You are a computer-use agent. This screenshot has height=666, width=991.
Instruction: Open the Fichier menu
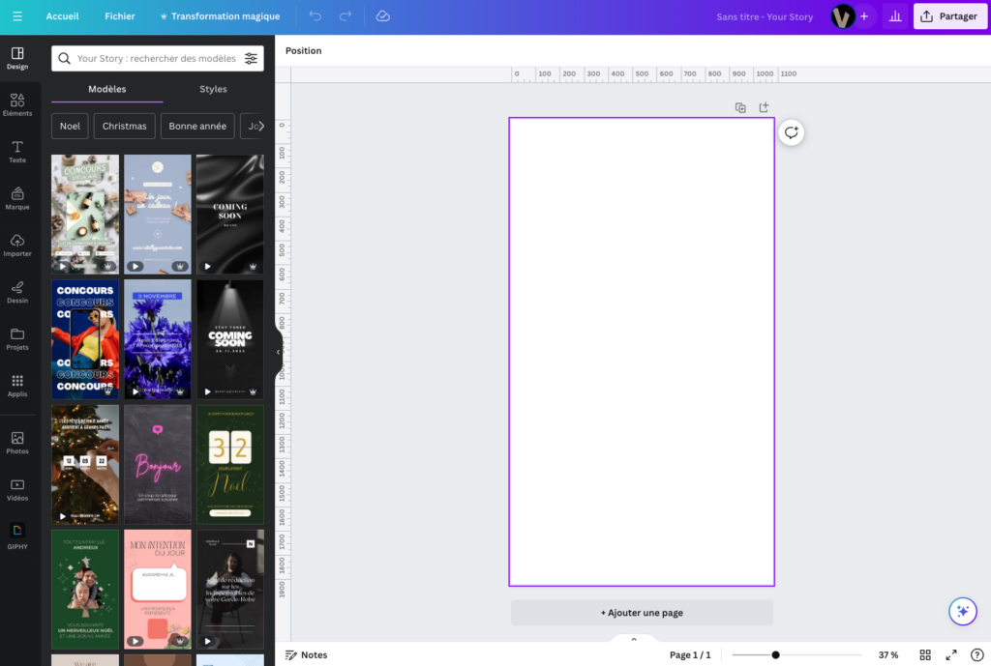tap(119, 15)
